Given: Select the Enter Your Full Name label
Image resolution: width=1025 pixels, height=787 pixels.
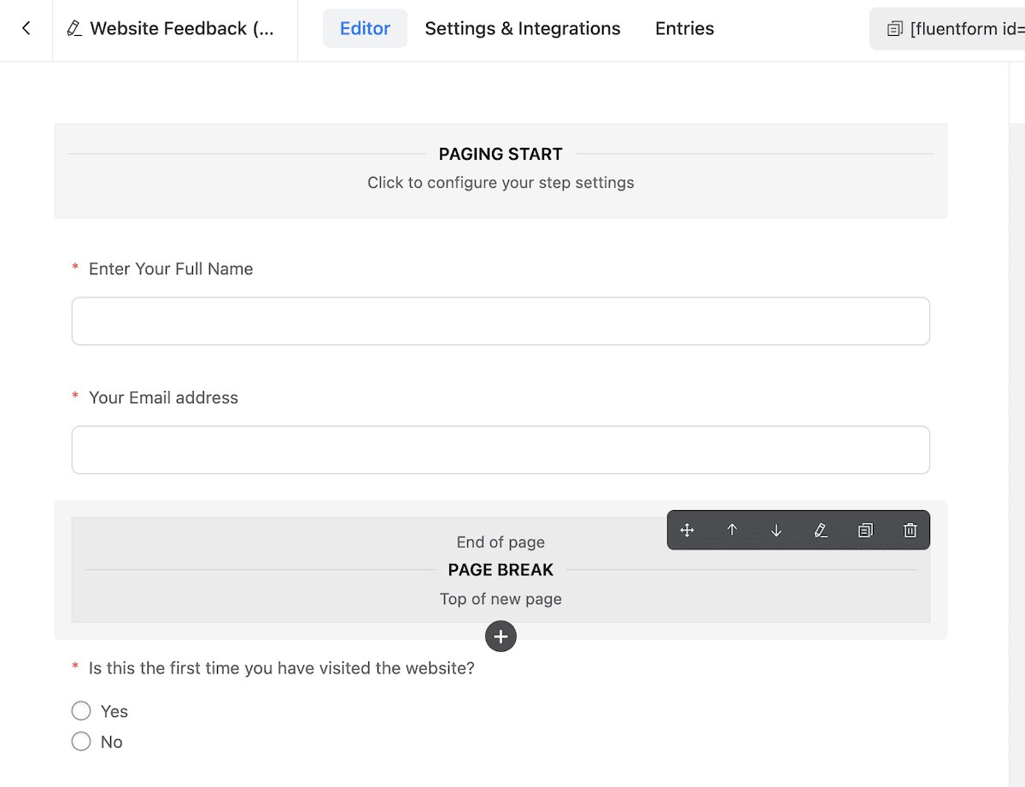Looking at the screenshot, I should pos(171,269).
